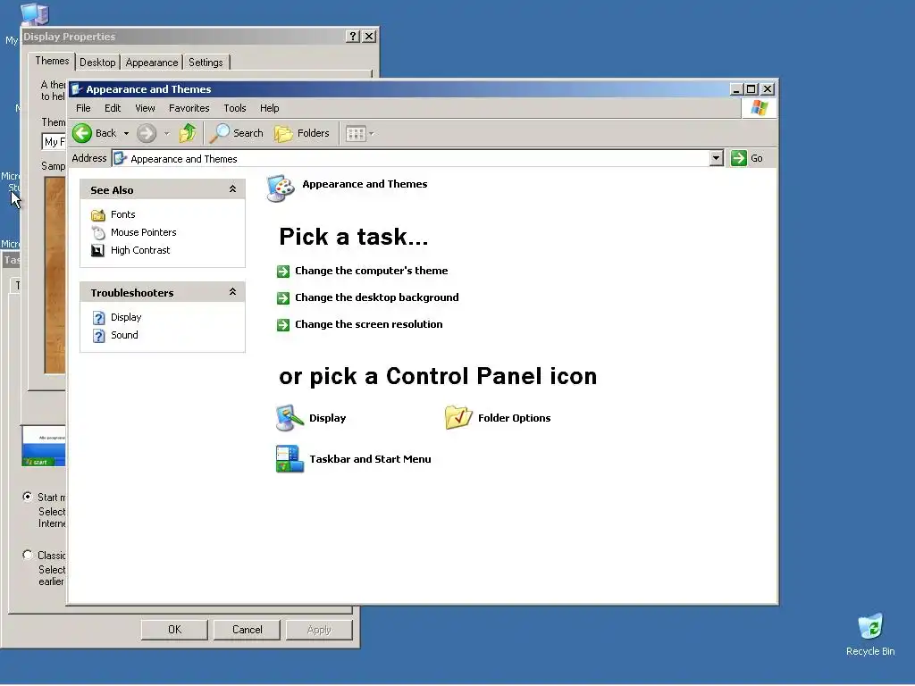Open the Forward history dropdown arrow

166,134
